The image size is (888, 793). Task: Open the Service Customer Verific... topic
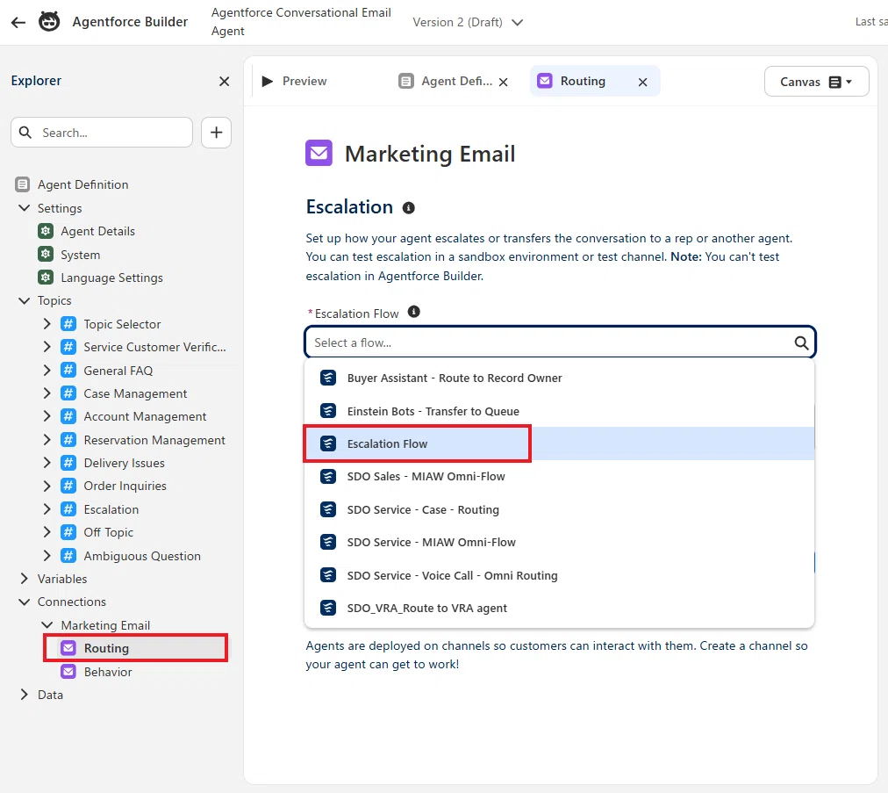click(154, 347)
